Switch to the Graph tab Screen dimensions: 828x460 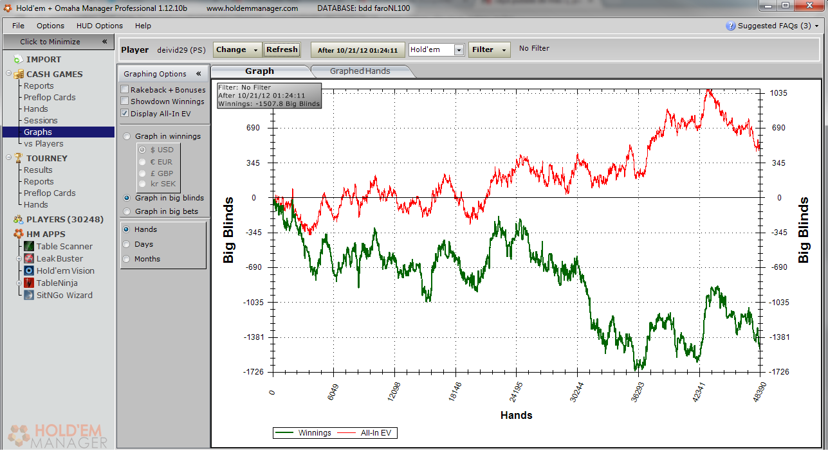260,71
